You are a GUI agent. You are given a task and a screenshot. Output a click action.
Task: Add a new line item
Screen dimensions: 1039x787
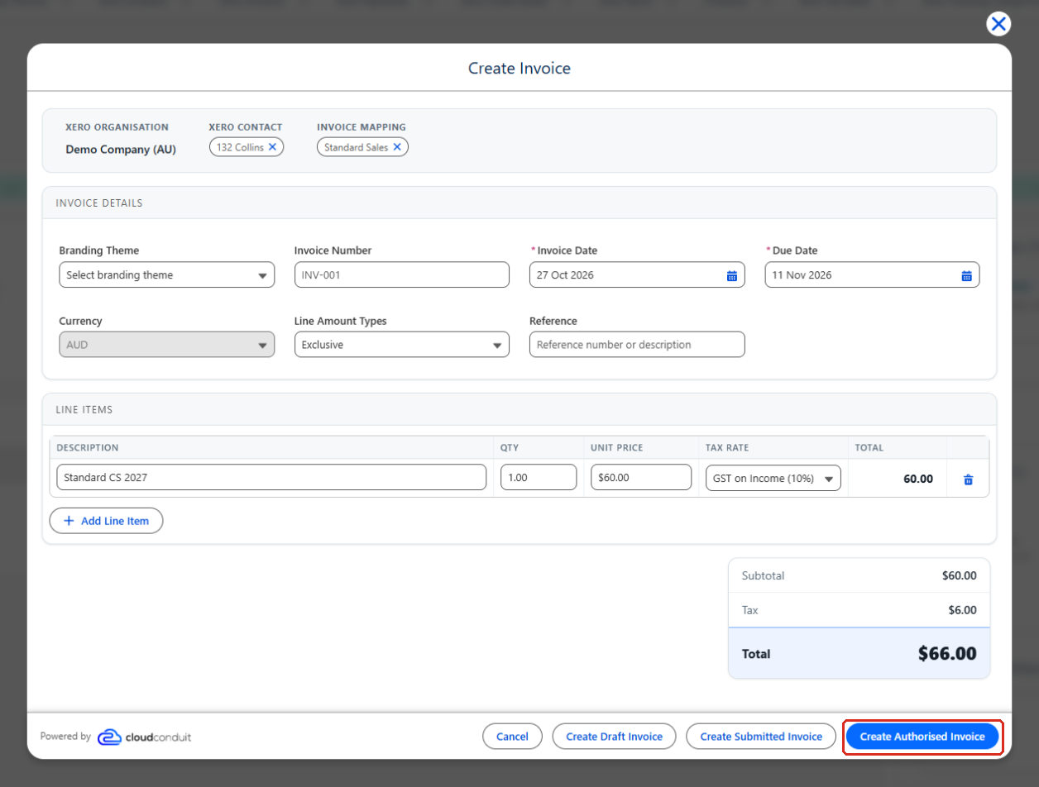point(106,521)
